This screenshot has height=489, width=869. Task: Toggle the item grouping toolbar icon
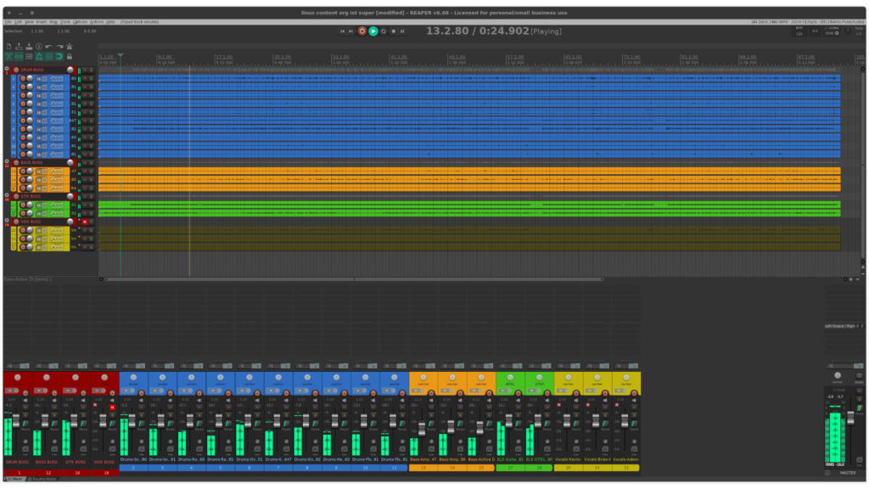19,57
